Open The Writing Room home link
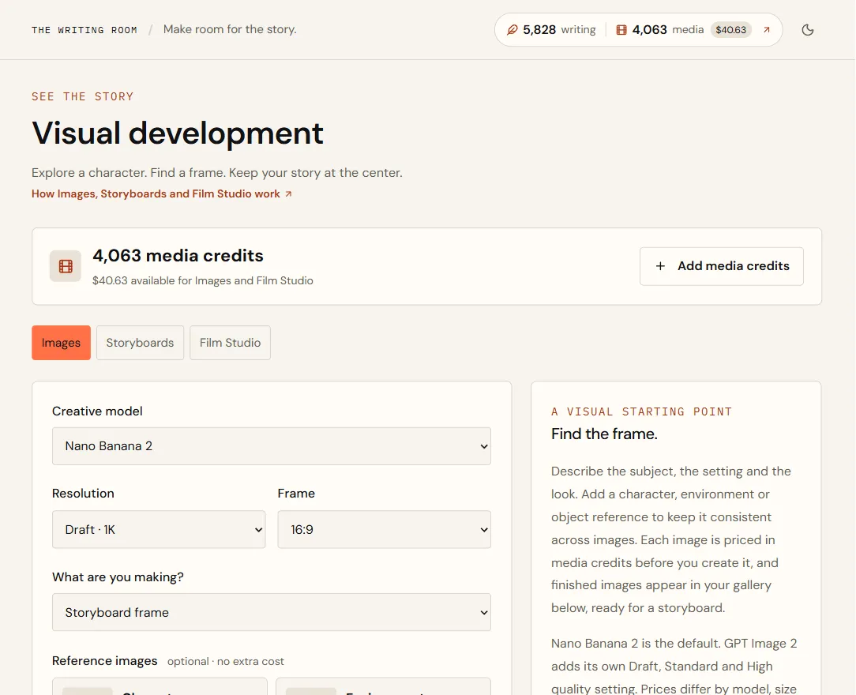This screenshot has width=856, height=695. (x=84, y=30)
